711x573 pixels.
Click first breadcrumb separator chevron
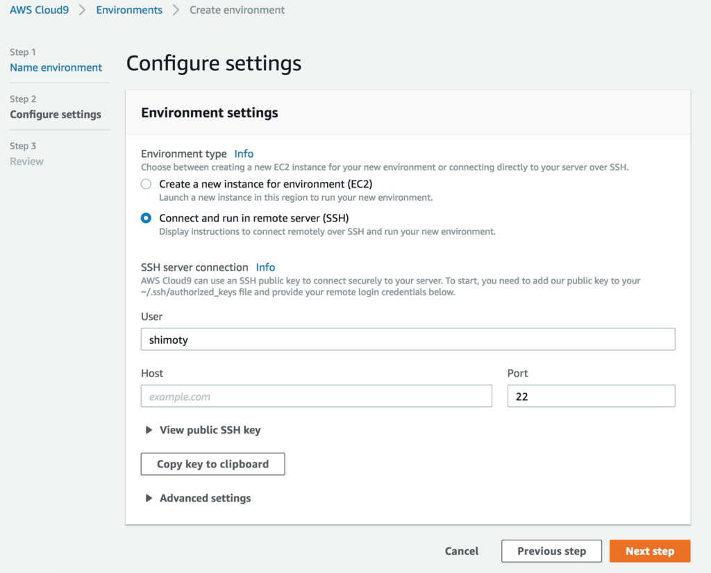point(83,10)
